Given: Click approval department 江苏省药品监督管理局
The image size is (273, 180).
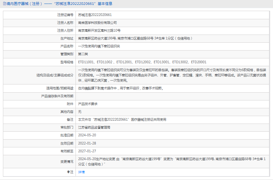Looking at the screenshot, I should click(94, 127).
